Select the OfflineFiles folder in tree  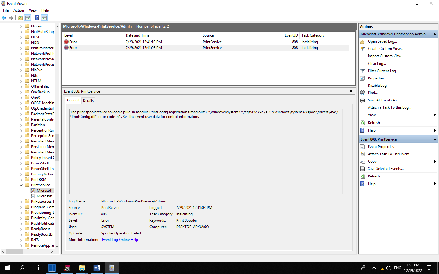pos(40,86)
